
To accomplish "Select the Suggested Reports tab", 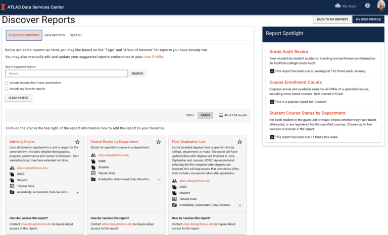I will point(24,35).
